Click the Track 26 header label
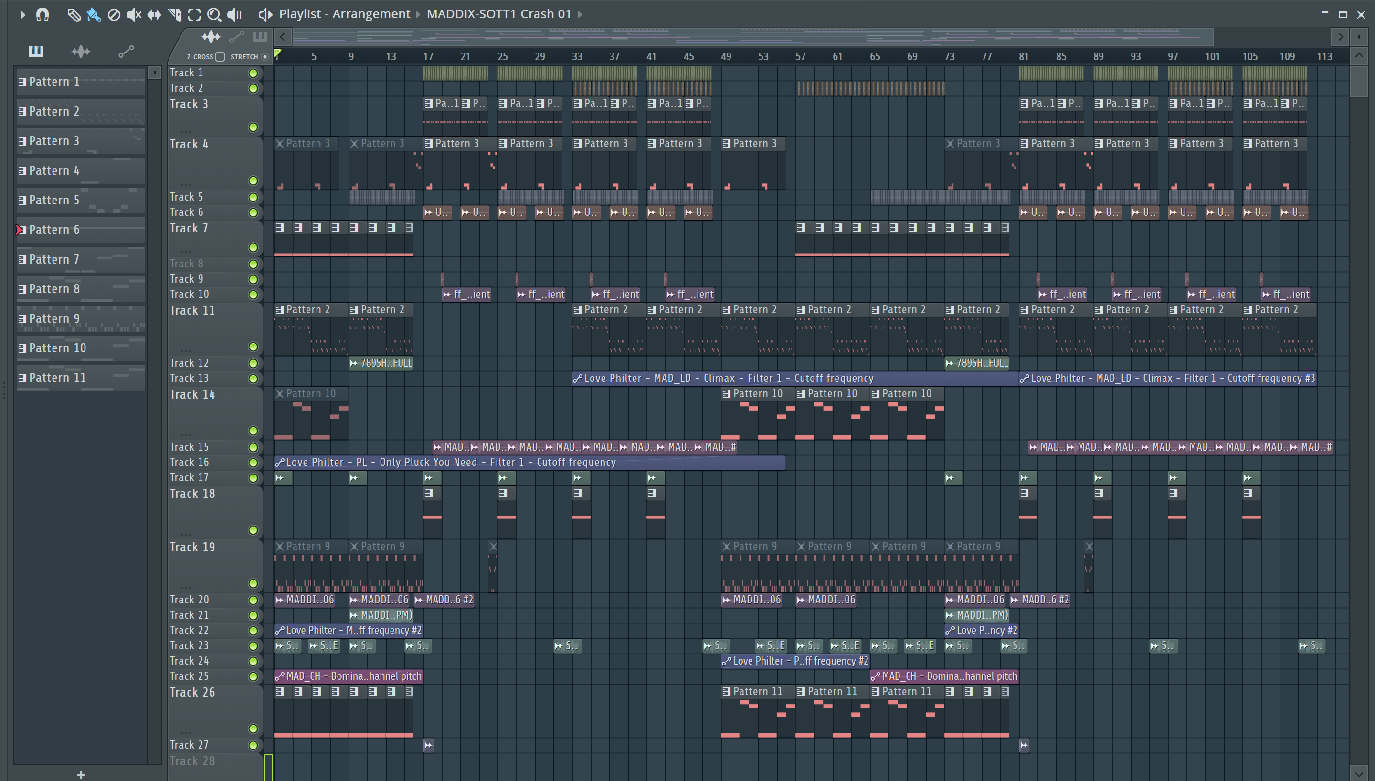The height and width of the screenshot is (781, 1375). coord(192,693)
